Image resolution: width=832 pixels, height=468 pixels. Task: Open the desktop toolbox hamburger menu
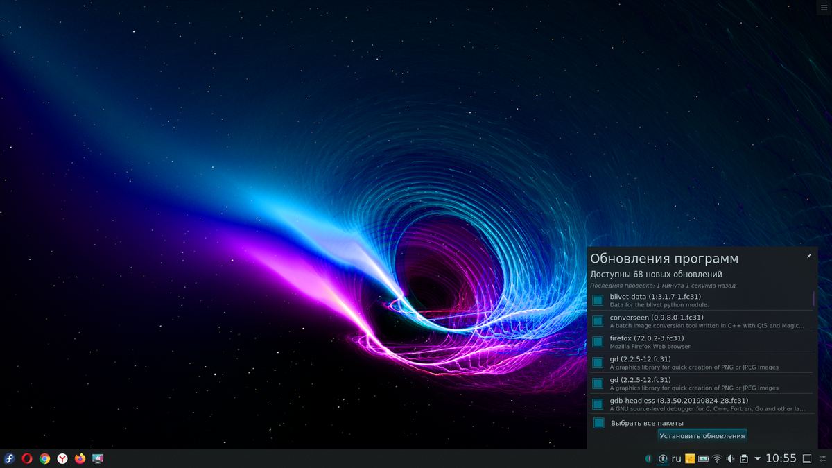pos(823,7)
